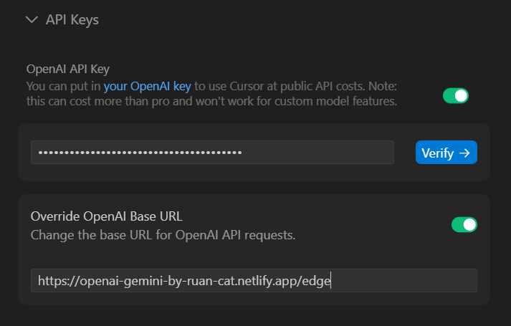Click the 'Override OpenAI Base URL' label

tap(106, 216)
